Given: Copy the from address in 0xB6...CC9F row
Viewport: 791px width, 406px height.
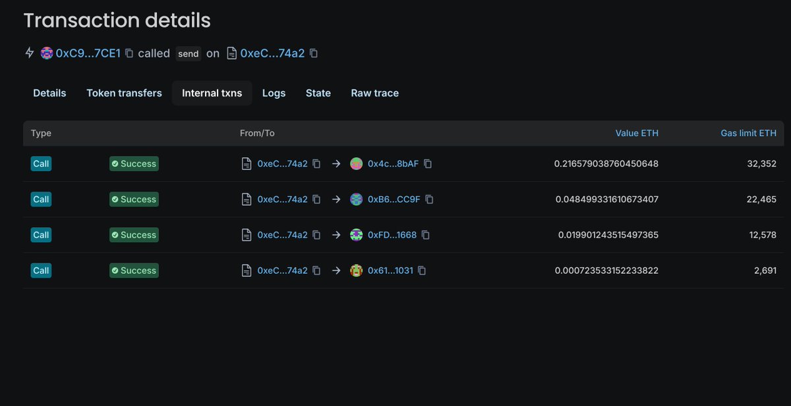Looking at the screenshot, I should 316,199.
